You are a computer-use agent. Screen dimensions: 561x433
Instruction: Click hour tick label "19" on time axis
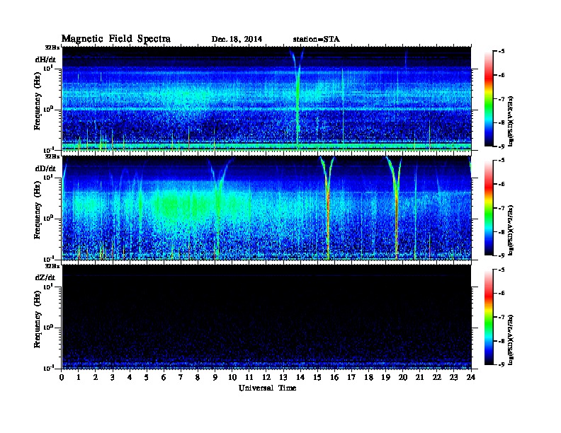click(385, 377)
